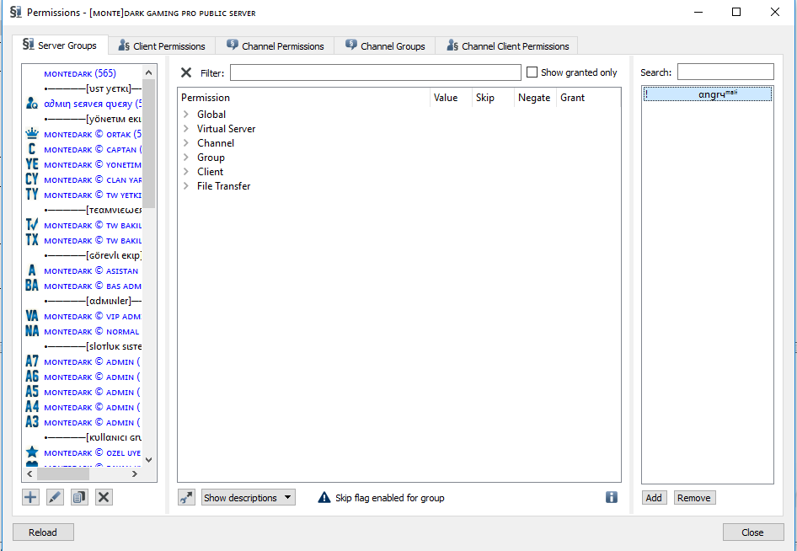Select the admin server query group icon
Screen dimensions: 797x551
(x=32, y=104)
